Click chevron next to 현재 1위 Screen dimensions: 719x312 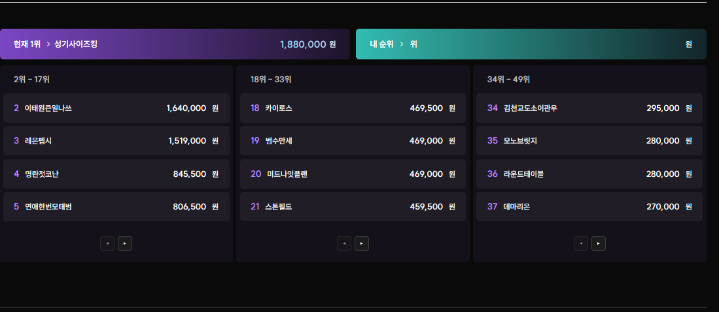48,44
